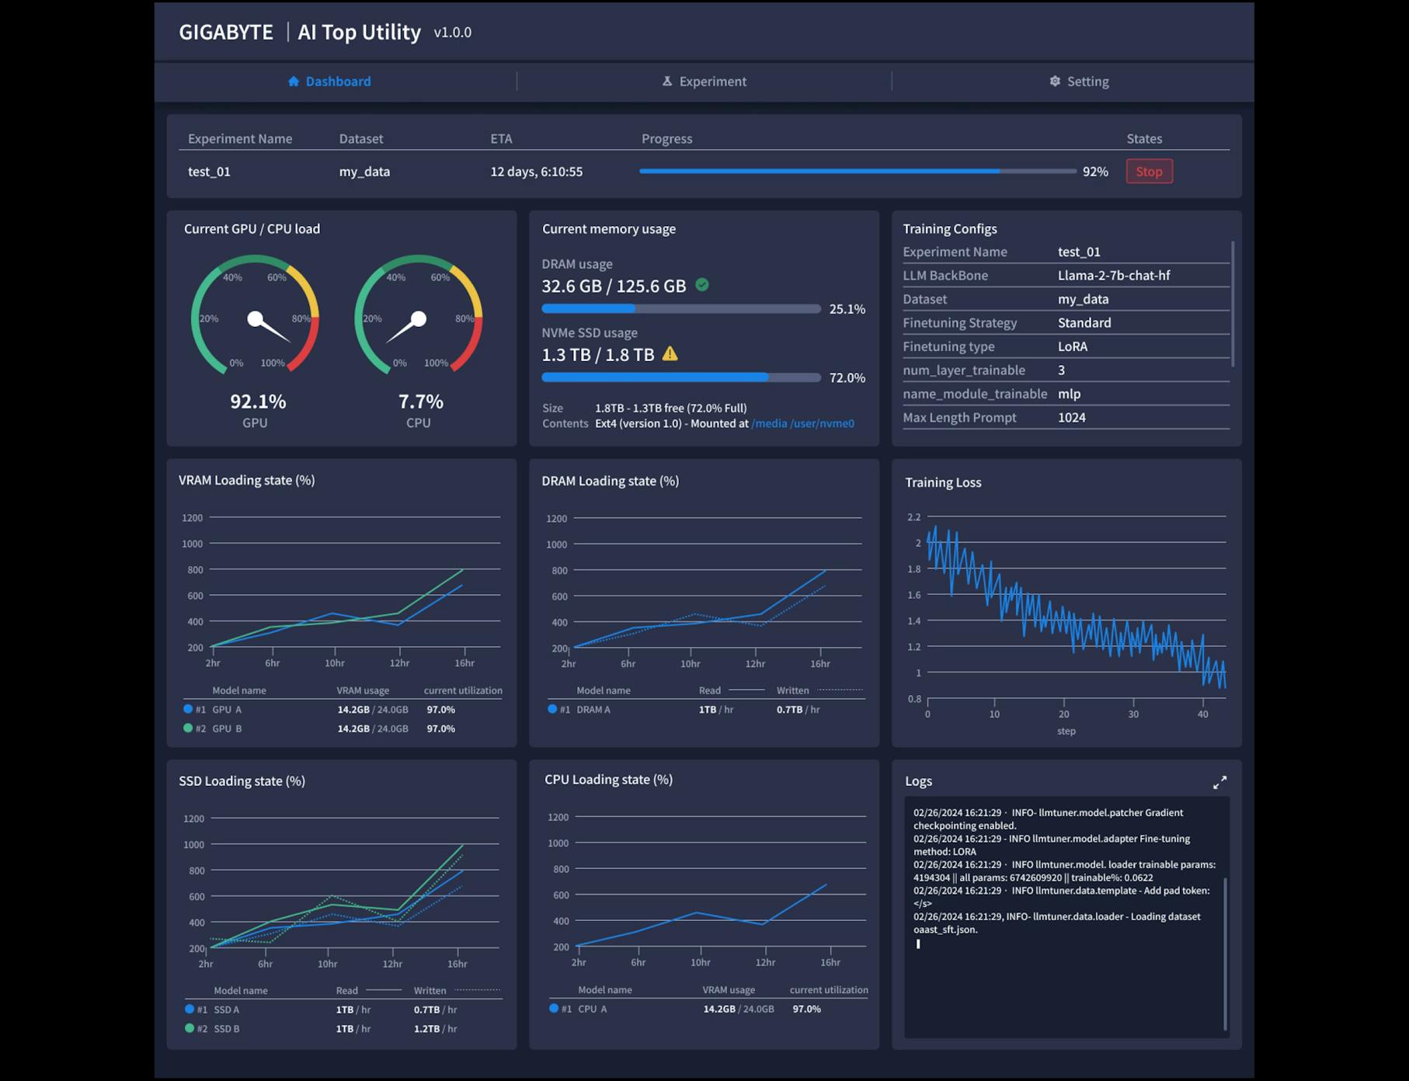1409x1081 pixels.
Task: Click the green checkmark next to DRAM usage
Action: point(702,284)
